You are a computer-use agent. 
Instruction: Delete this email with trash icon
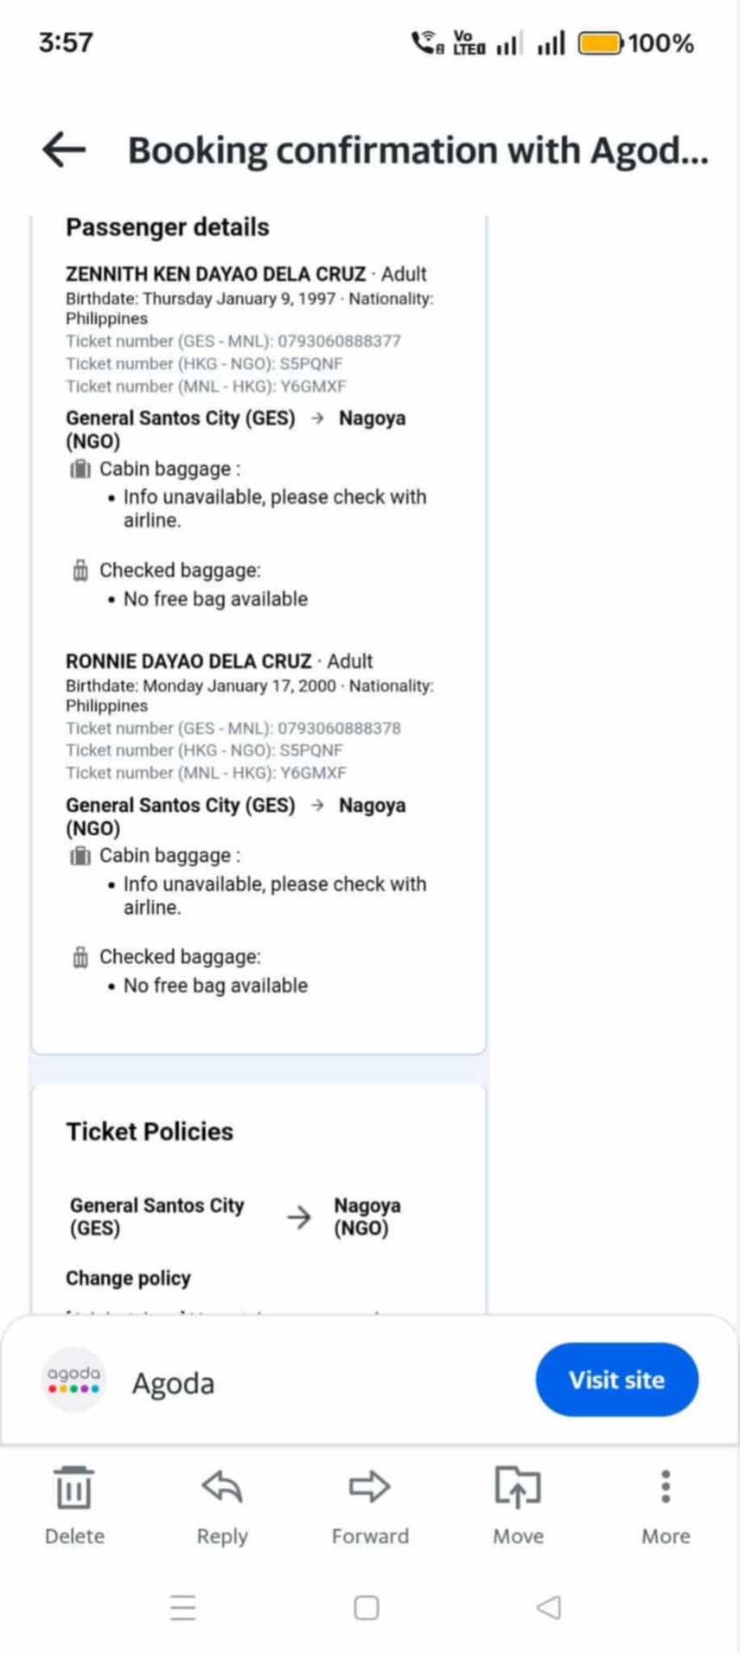click(x=74, y=1504)
